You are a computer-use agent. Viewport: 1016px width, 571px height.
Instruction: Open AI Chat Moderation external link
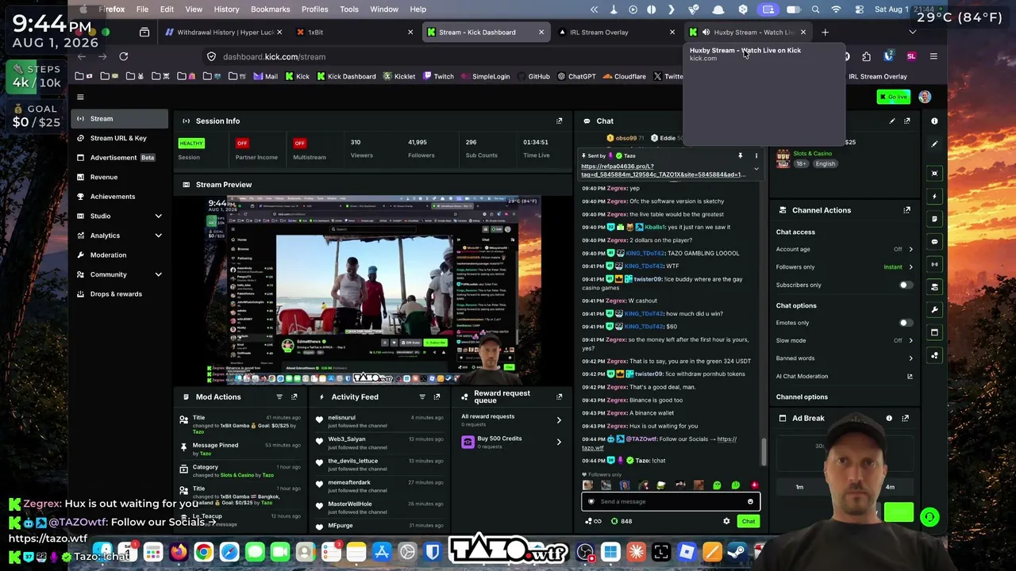(910, 377)
